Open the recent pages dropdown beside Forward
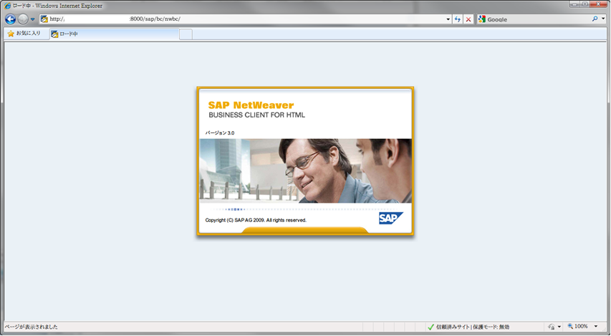Screen dimensions: 611x336 tap(33, 19)
